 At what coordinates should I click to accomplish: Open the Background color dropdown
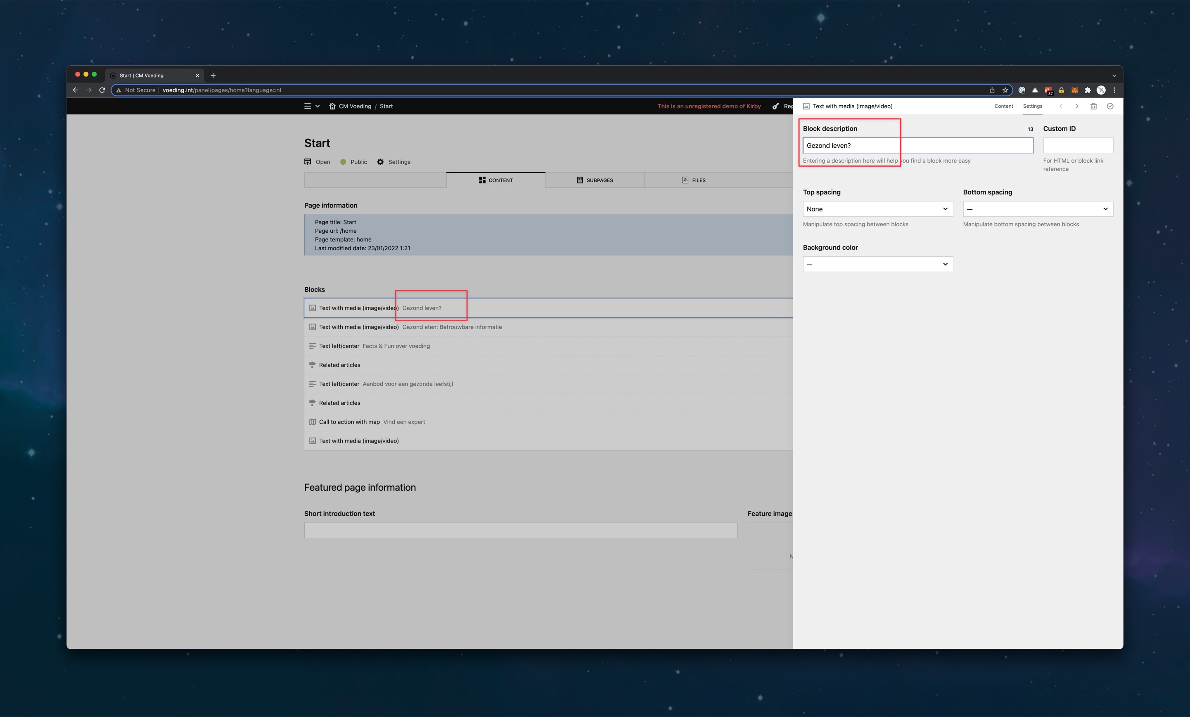pyautogui.click(x=877, y=264)
